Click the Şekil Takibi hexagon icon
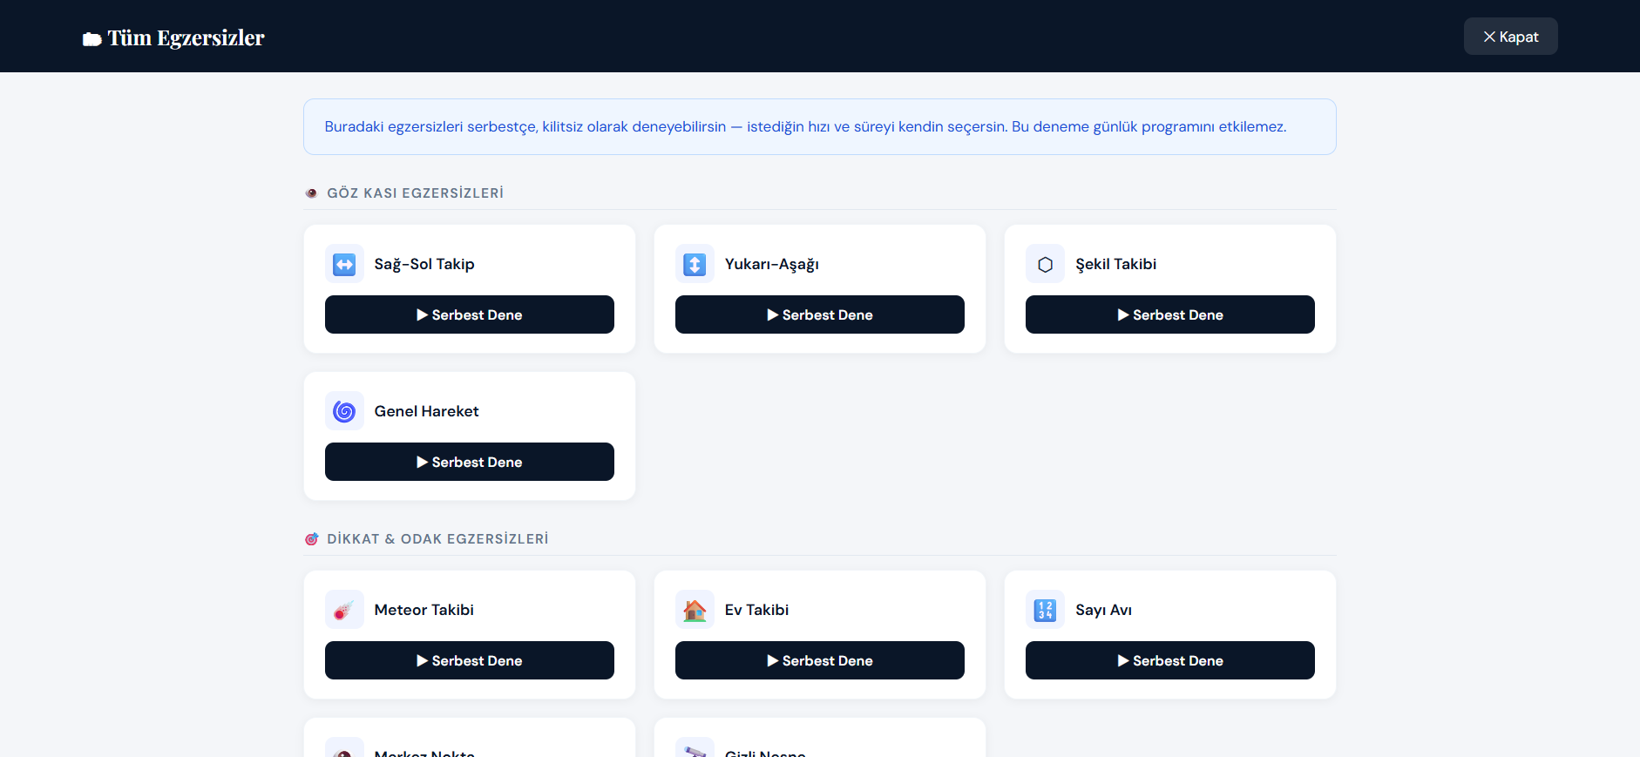Image resolution: width=1640 pixels, height=757 pixels. tap(1045, 264)
